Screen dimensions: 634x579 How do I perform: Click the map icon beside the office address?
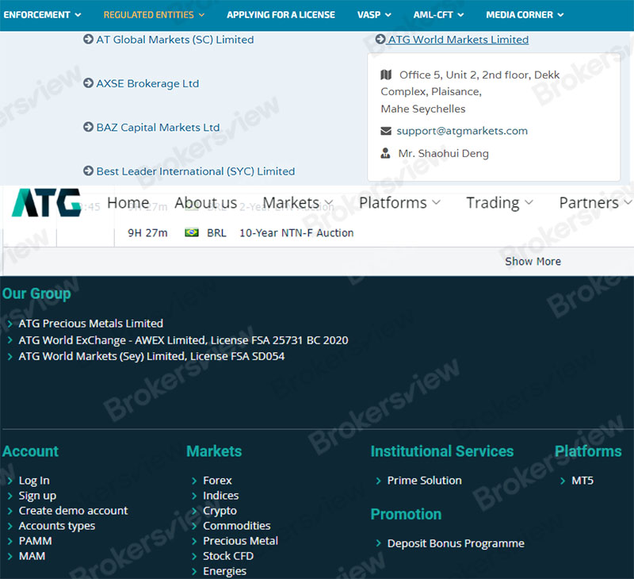[x=386, y=75]
